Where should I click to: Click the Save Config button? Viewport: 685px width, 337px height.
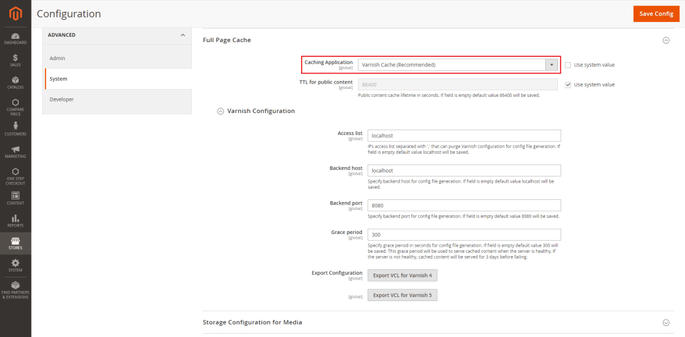pos(656,13)
